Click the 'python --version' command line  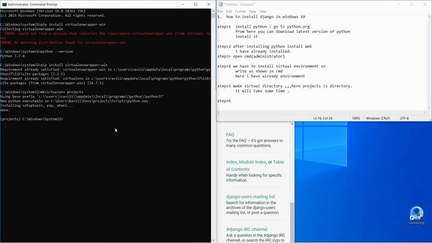pos(36,51)
